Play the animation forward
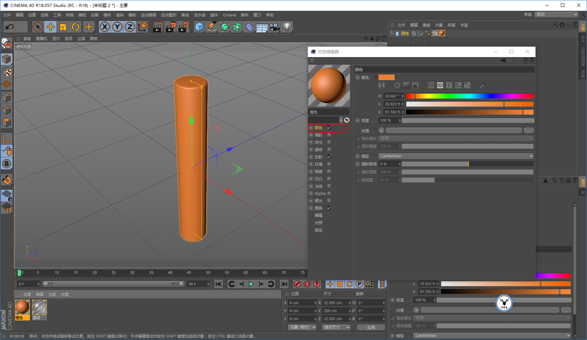Image resolution: width=587 pixels, height=340 pixels. coord(251,284)
